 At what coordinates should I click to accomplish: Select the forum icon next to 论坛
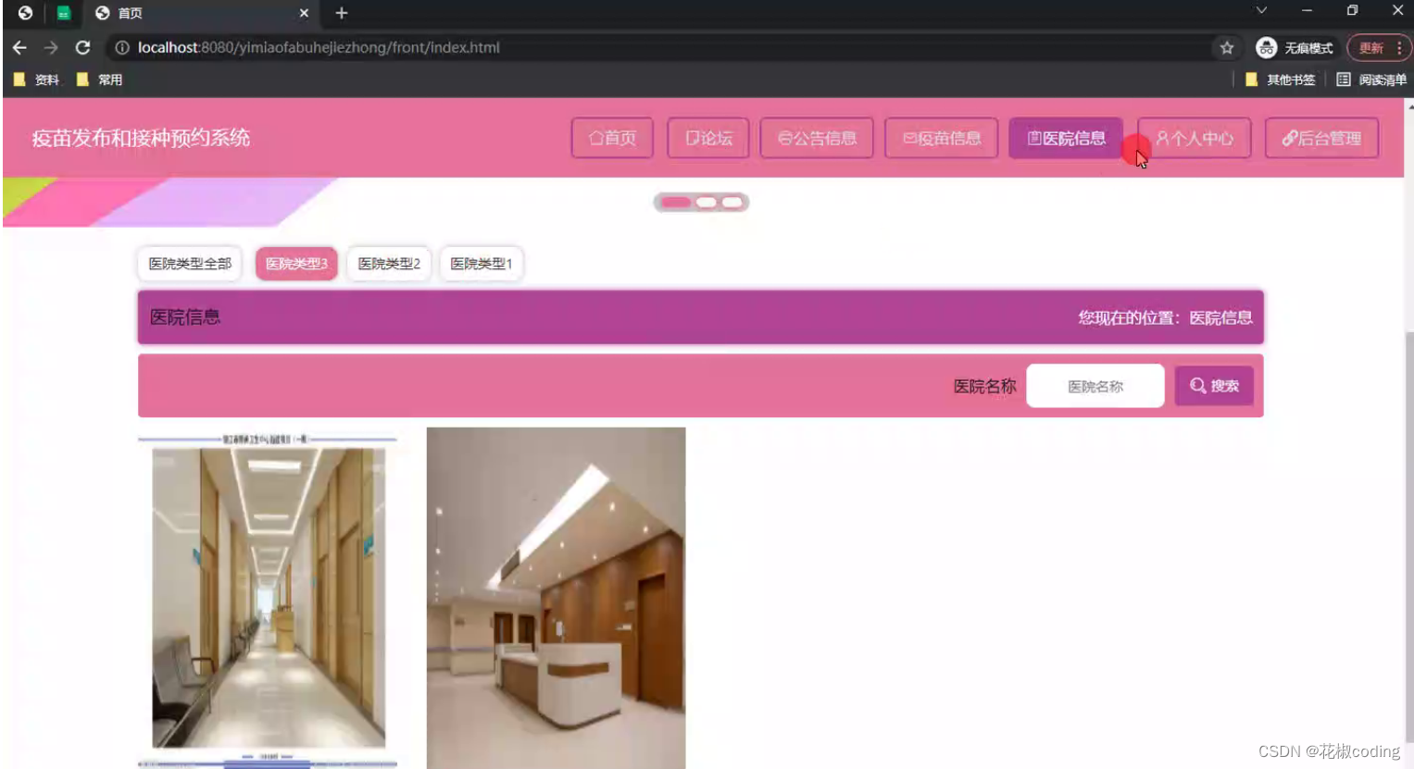coord(691,138)
